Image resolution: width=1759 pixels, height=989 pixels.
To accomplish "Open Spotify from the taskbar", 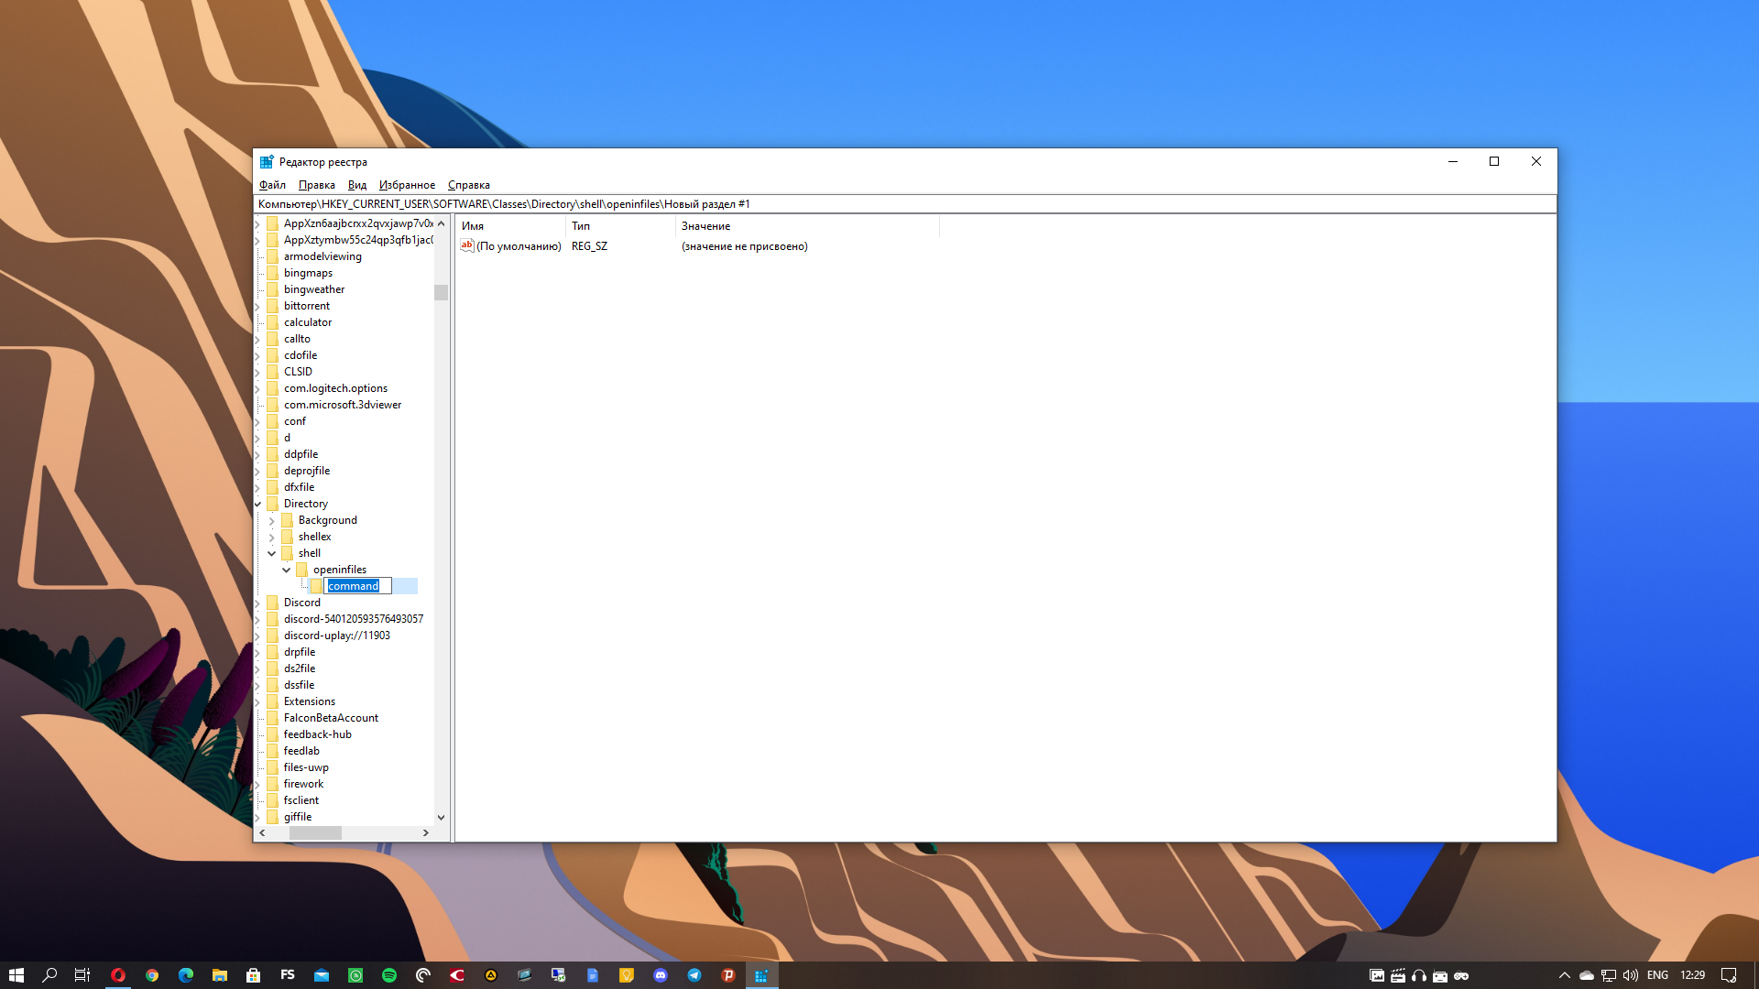I will (x=389, y=975).
